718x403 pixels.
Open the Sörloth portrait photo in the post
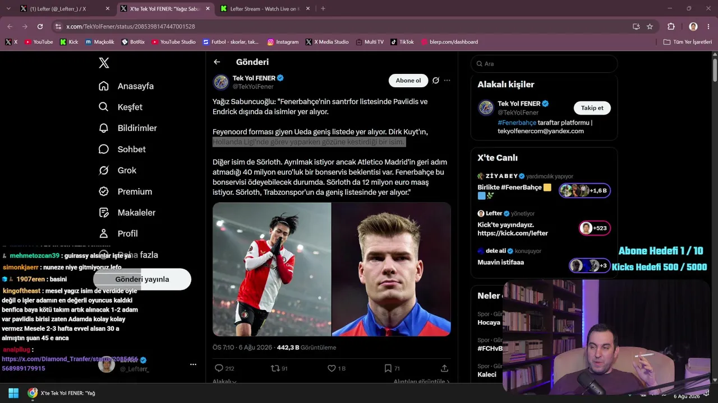pos(392,269)
